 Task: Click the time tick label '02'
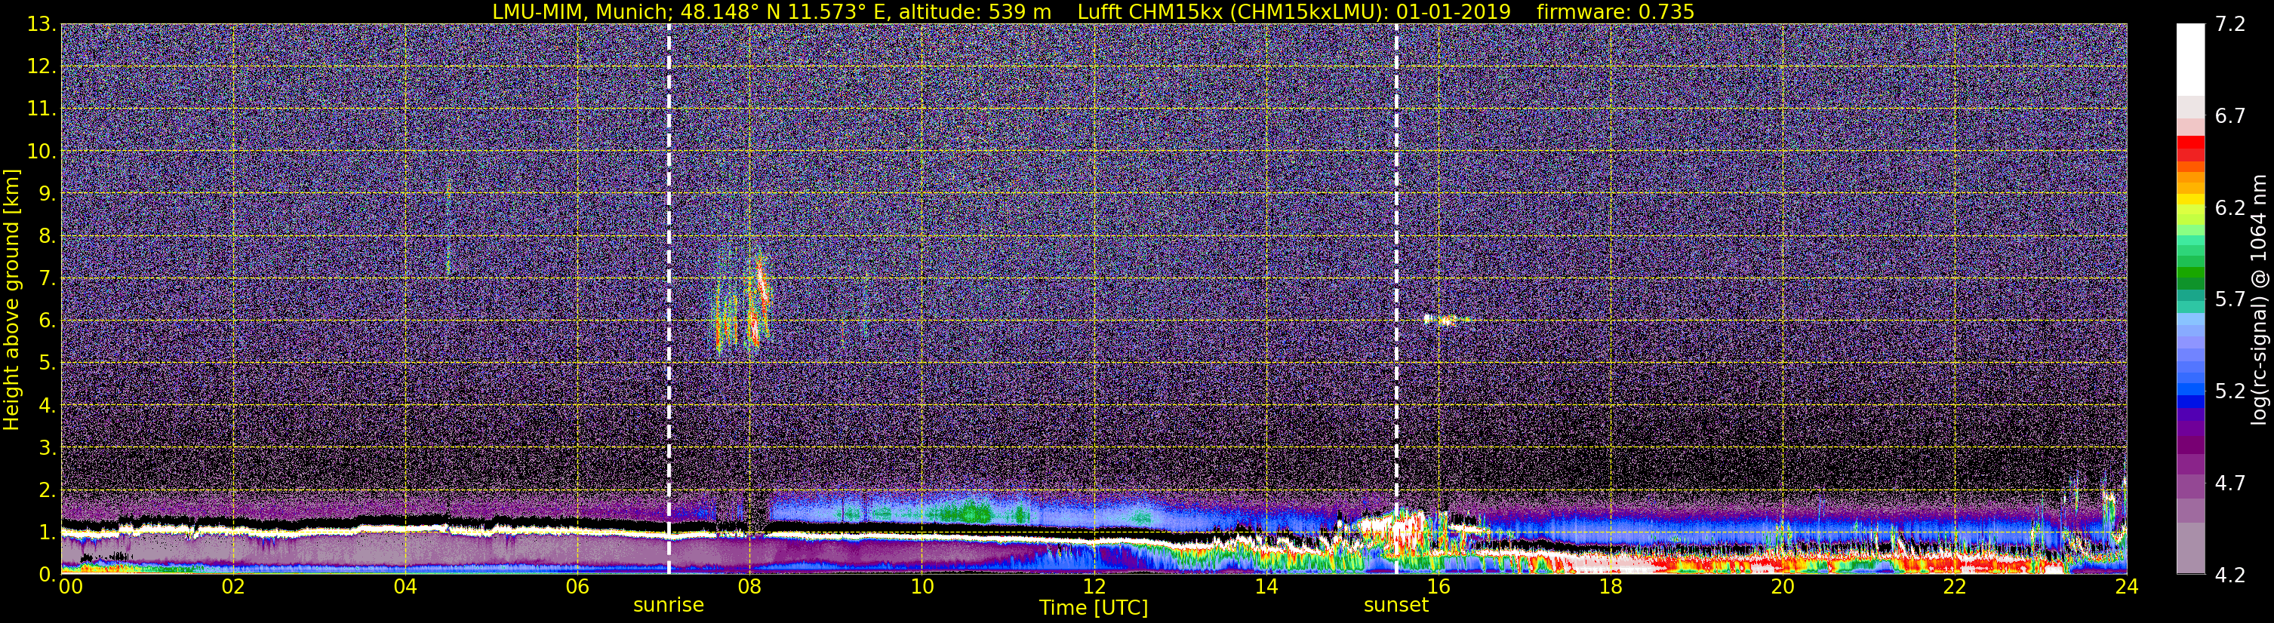[x=232, y=588]
